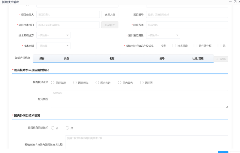Open the 技术类别 dropdown
Viewport: 240px width, 153px height.
click(x=53, y=46)
